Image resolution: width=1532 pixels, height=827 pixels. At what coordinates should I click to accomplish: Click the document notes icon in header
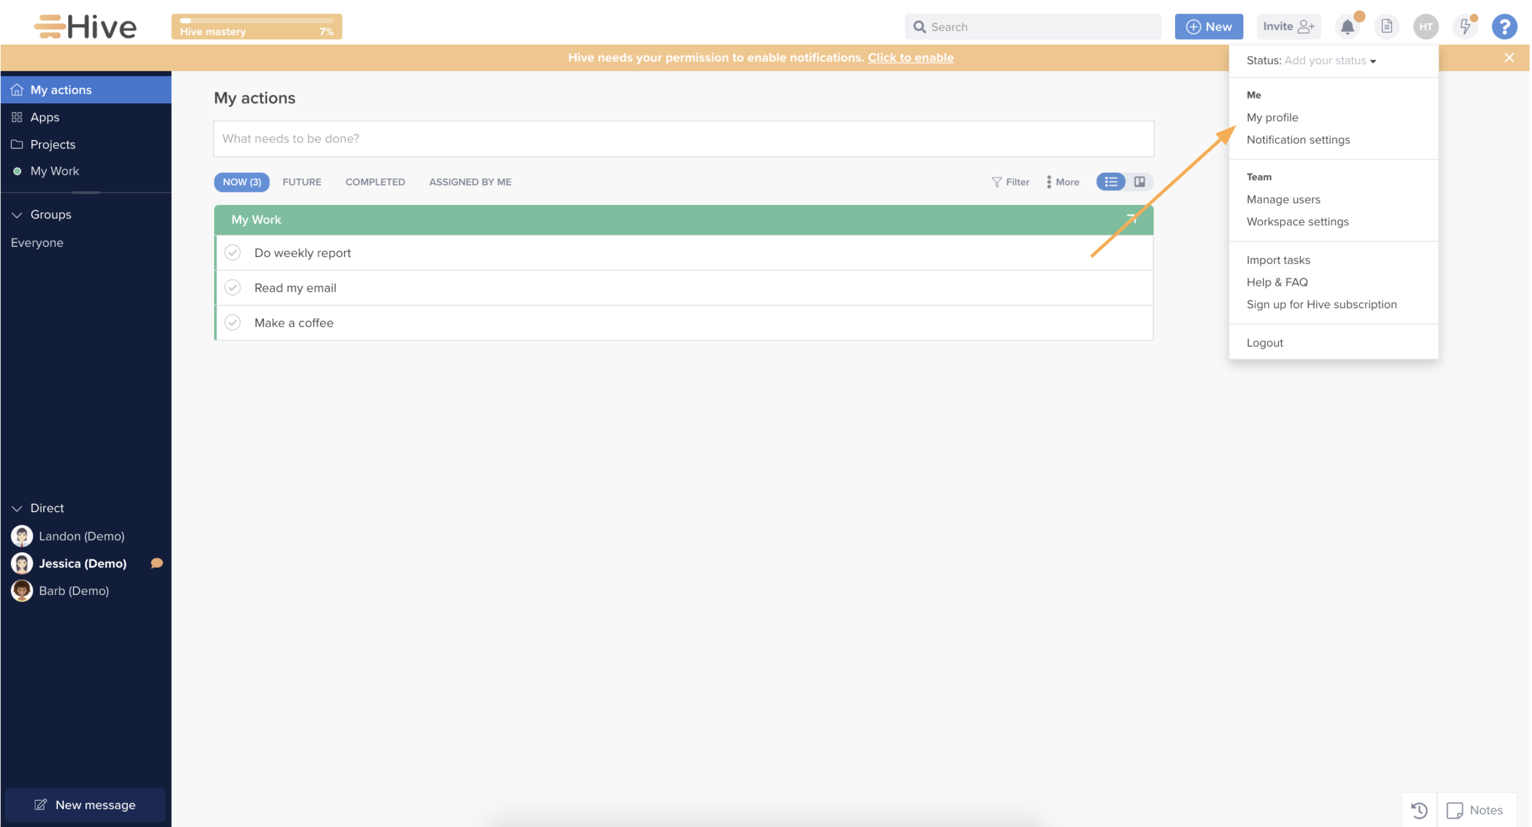click(1387, 27)
